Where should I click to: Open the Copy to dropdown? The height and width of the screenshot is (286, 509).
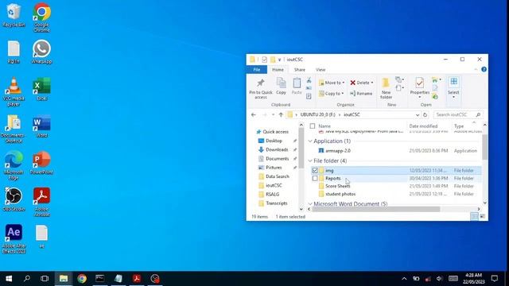click(x=331, y=94)
